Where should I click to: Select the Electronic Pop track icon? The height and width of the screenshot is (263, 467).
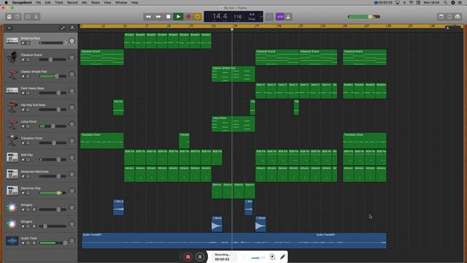click(12, 191)
